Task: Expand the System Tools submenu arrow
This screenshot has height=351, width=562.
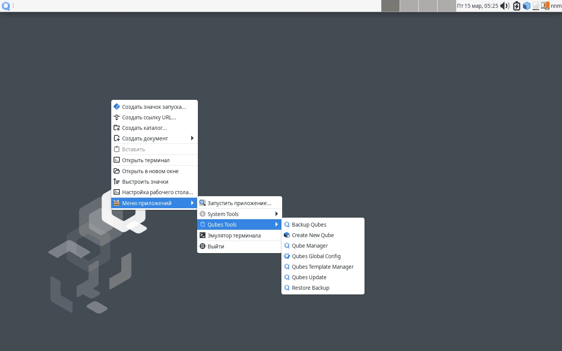Action: coord(276,214)
